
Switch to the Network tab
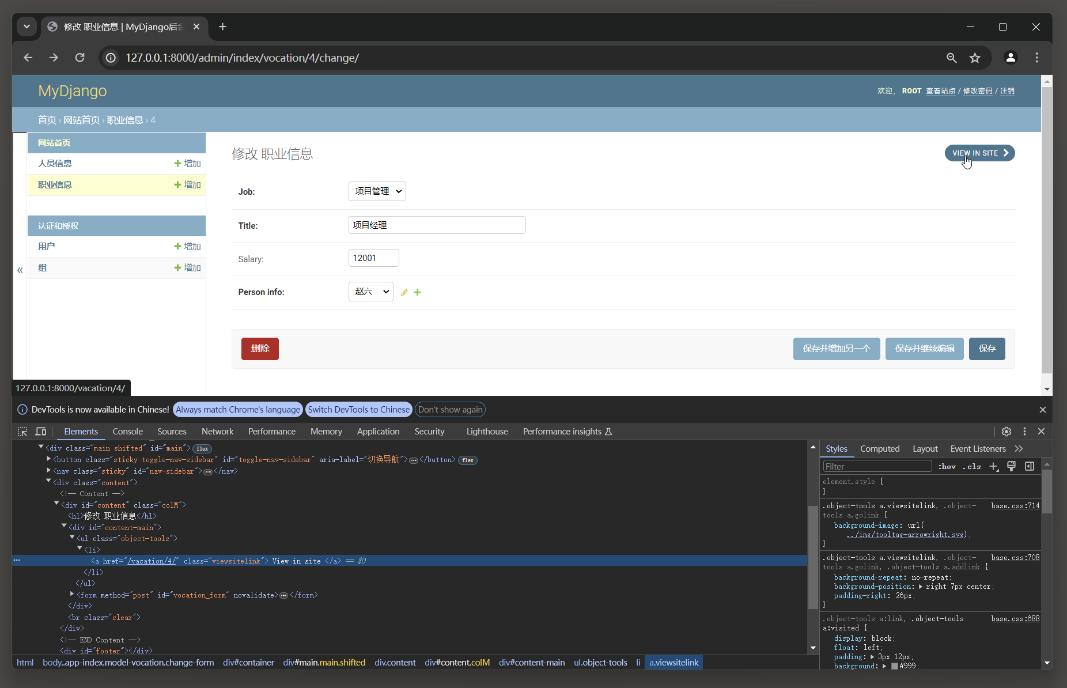pos(217,432)
